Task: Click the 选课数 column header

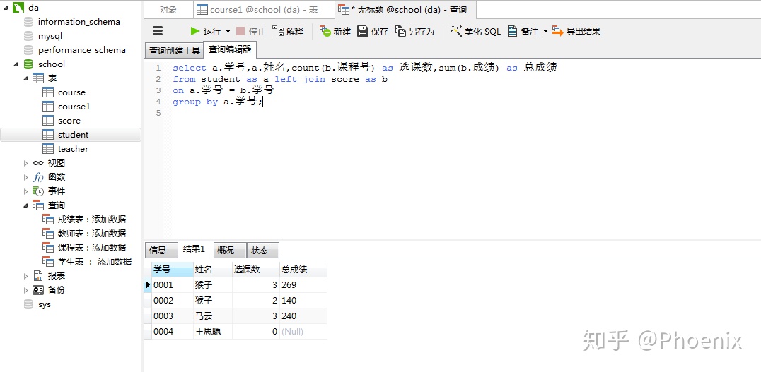Action: coord(256,270)
